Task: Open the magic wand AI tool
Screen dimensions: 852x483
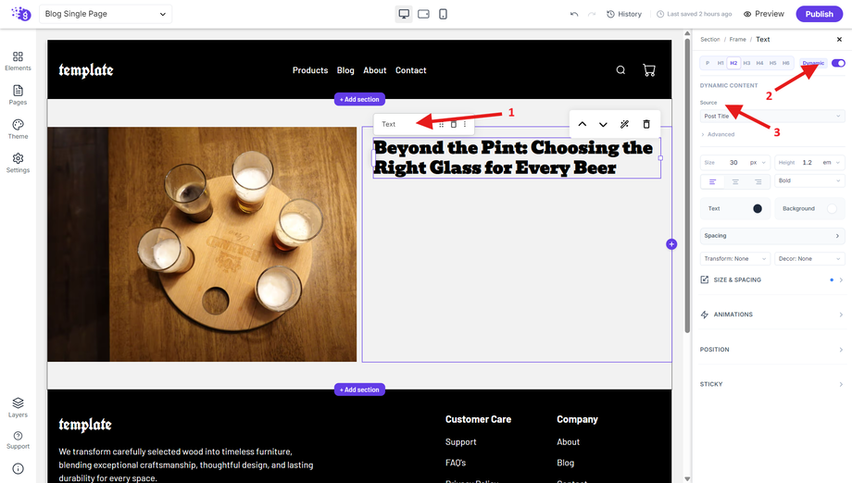Action: pos(624,124)
